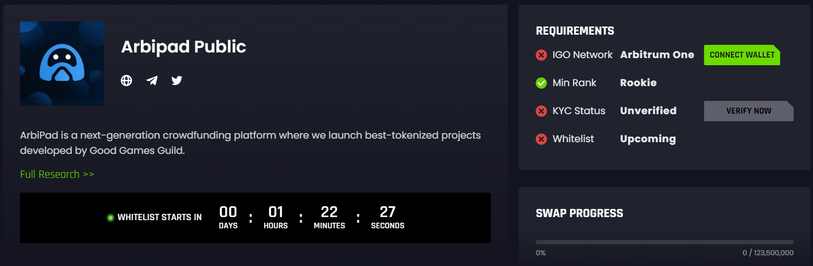Viewport: 813px width, 266px height.
Task: Click the Upcoming whitelist value
Action: (x=648, y=139)
